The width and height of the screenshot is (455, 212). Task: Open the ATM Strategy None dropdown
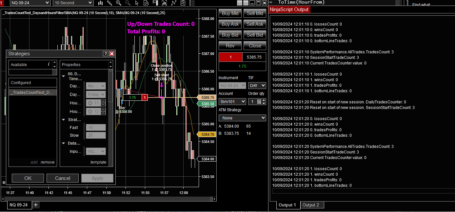[242, 118]
